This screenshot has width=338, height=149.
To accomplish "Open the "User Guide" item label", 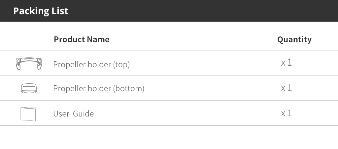I will coord(73,114).
